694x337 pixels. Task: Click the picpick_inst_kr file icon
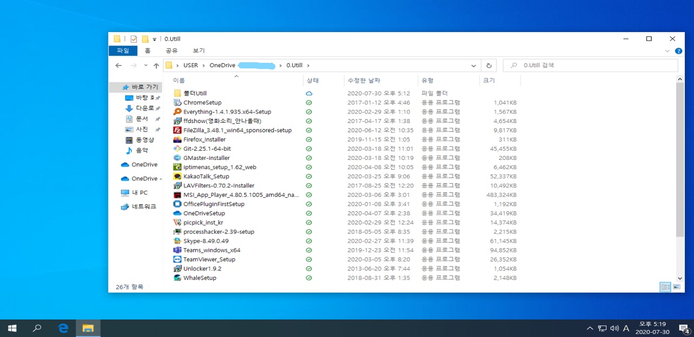click(177, 222)
